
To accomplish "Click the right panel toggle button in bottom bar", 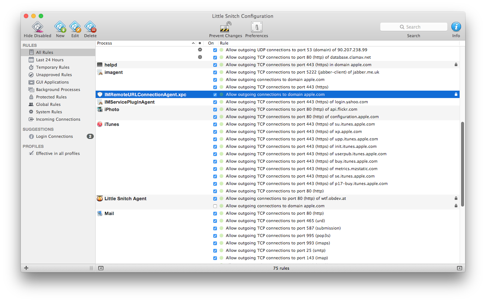I will pyautogui.click(x=460, y=268).
